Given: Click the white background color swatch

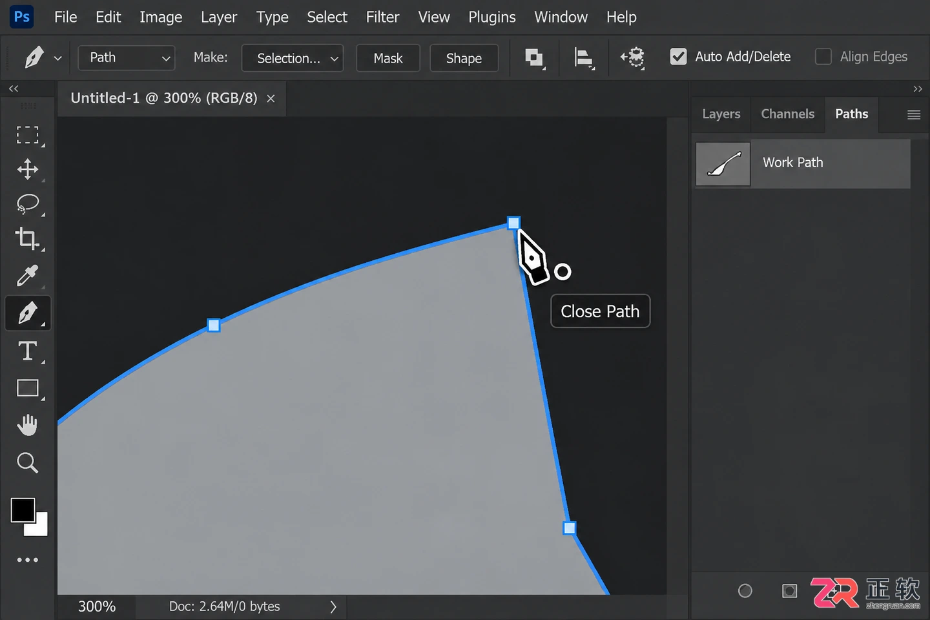Looking at the screenshot, I should (x=40, y=527).
